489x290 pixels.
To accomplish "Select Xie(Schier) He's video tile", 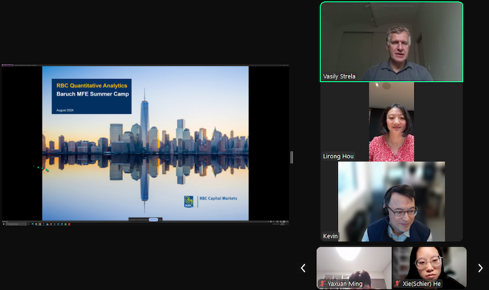I will [x=430, y=268].
